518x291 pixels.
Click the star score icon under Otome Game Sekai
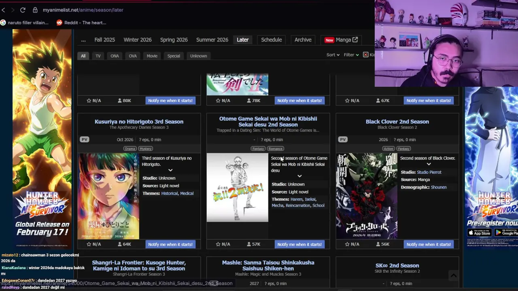click(x=218, y=244)
